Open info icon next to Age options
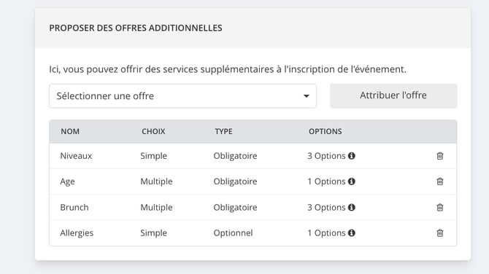The image size is (489, 274). [352, 181]
